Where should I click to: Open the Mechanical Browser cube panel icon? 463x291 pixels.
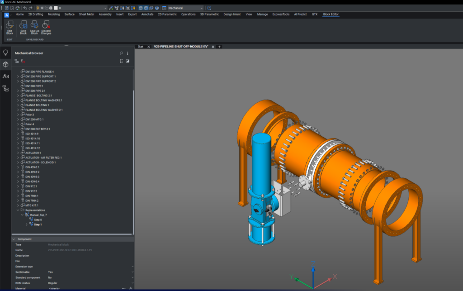(5, 64)
